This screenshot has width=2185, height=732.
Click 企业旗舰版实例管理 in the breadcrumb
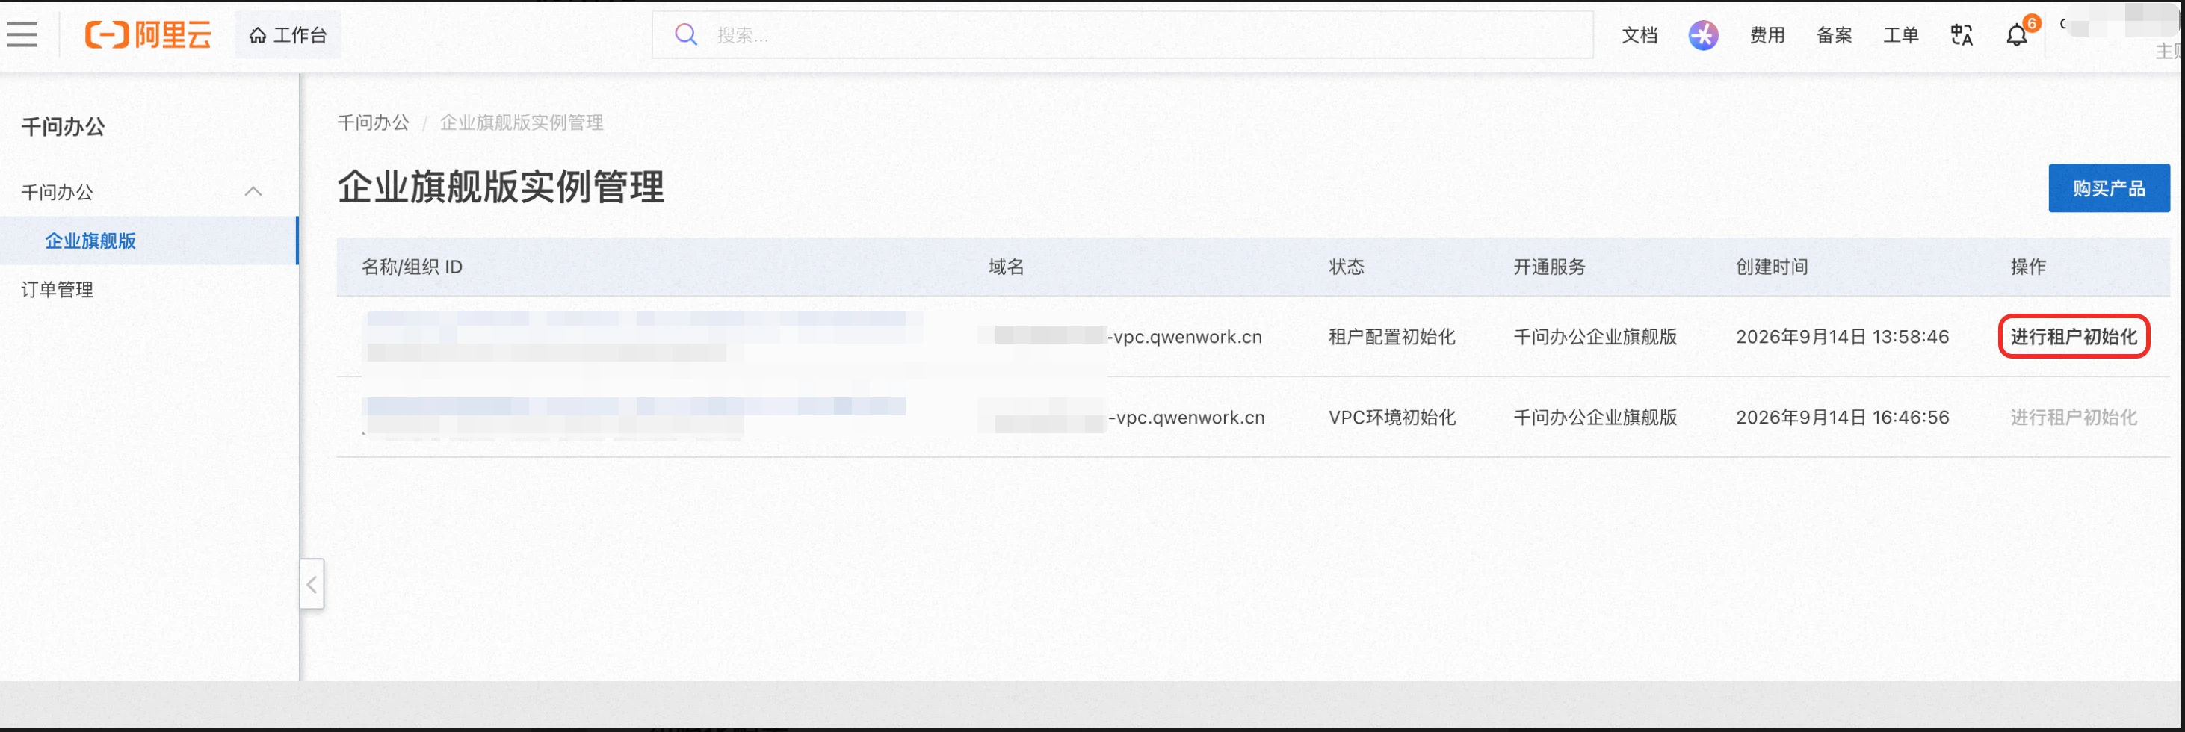click(x=521, y=122)
